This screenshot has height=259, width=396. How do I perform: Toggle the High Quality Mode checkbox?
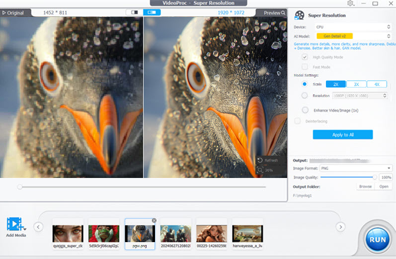[x=305, y=57]
